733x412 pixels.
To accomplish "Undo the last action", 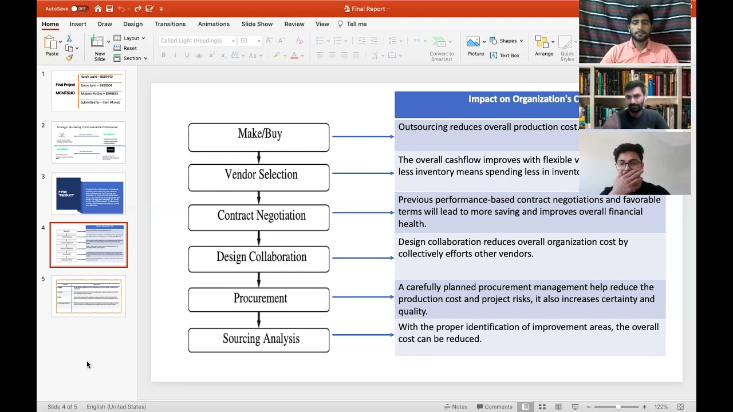I will [x=121, y=9].
